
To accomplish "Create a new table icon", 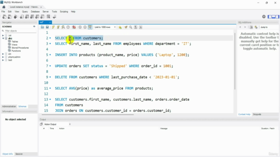I will [27, 17].
